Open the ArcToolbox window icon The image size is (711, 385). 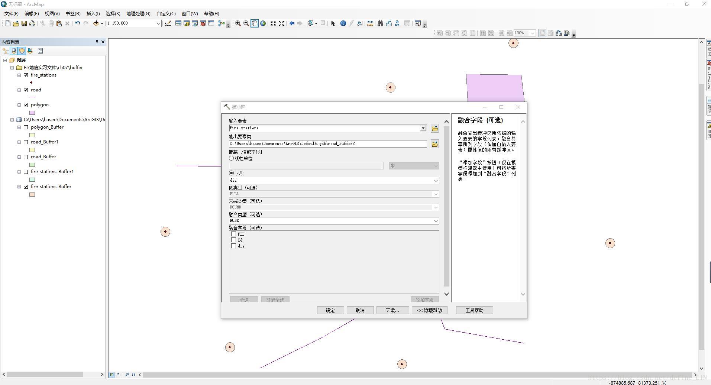203,23
